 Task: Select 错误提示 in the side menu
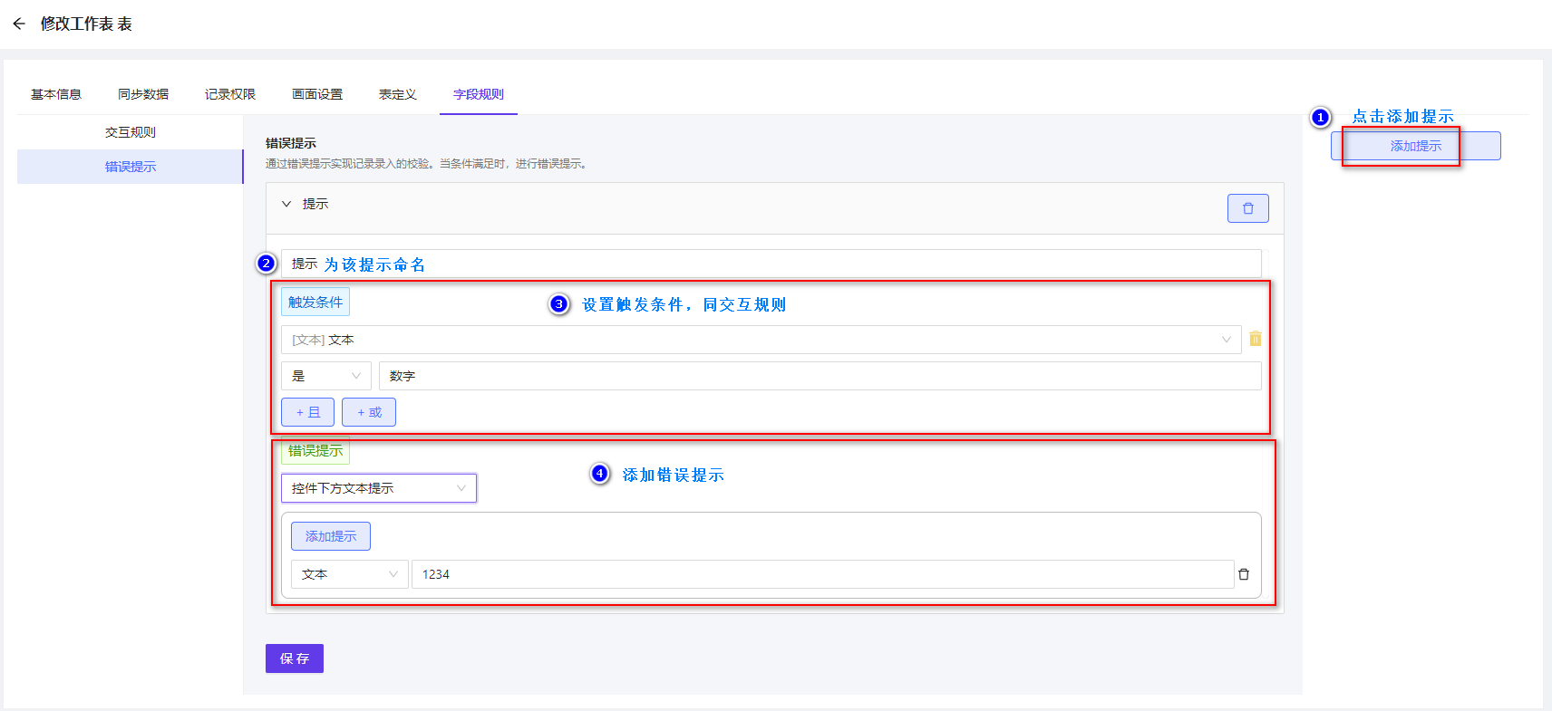(x=131, y=167)
